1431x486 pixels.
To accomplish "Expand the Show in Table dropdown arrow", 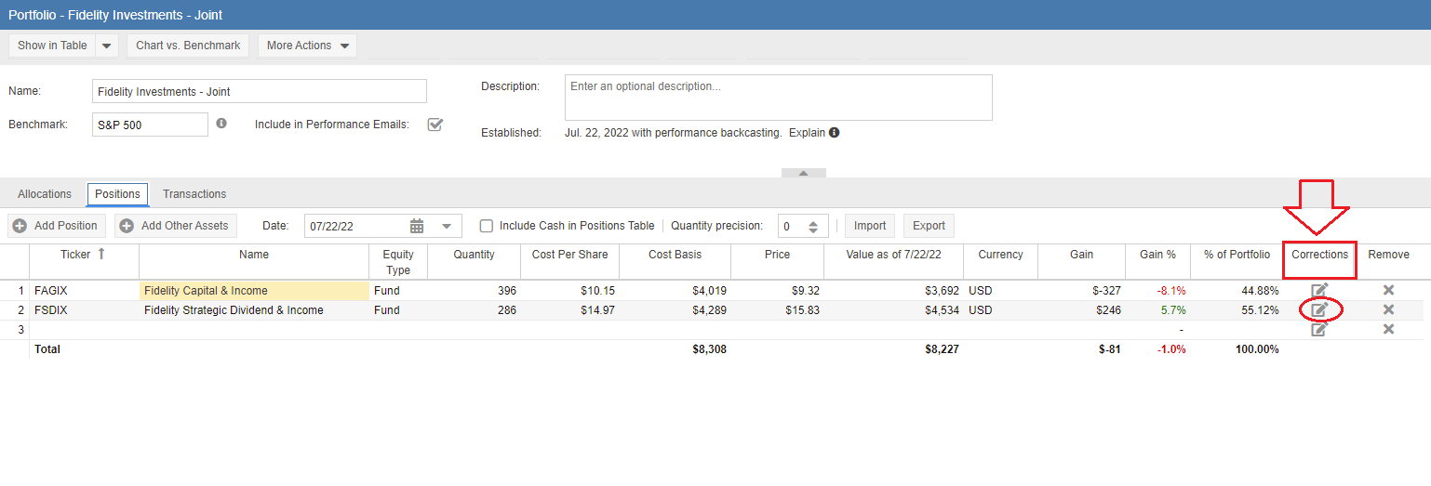I will pos(107,46).
